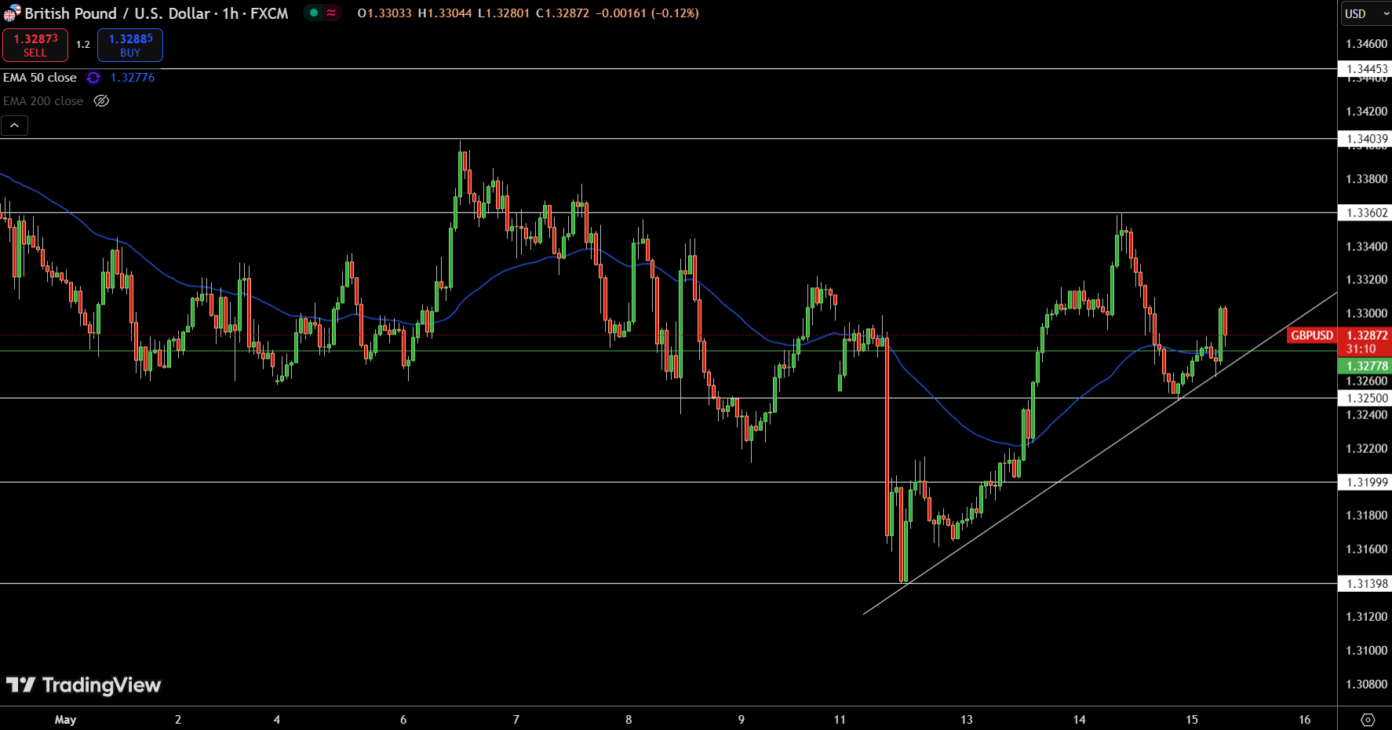This screenshot has height=730, width=1392.
Task: Click the close price C1.32872 value
Action: point(563,13)
